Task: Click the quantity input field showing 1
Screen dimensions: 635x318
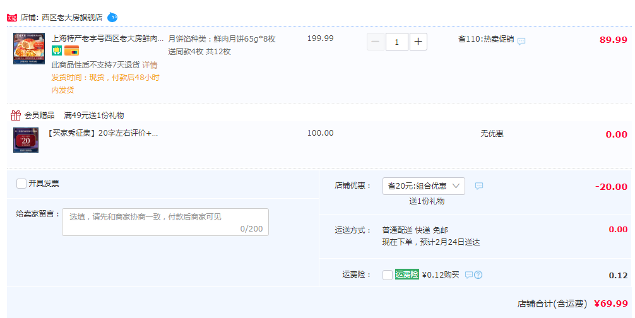Action: coord(397,42)
